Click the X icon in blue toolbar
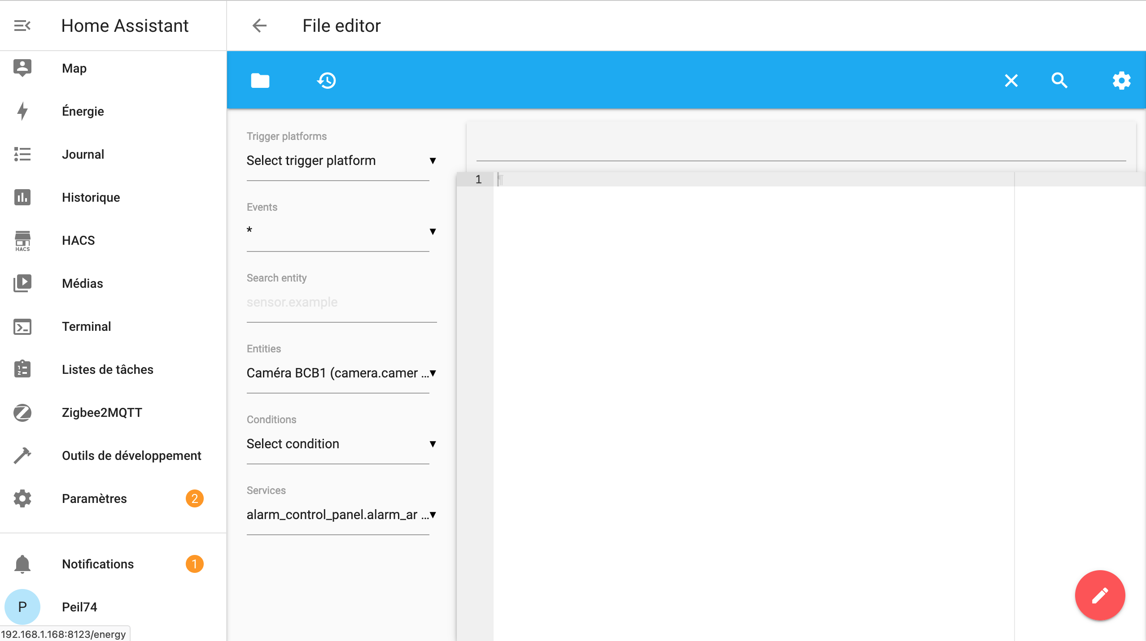This screenshot has width=1146, height=641. pos(1011,81)
